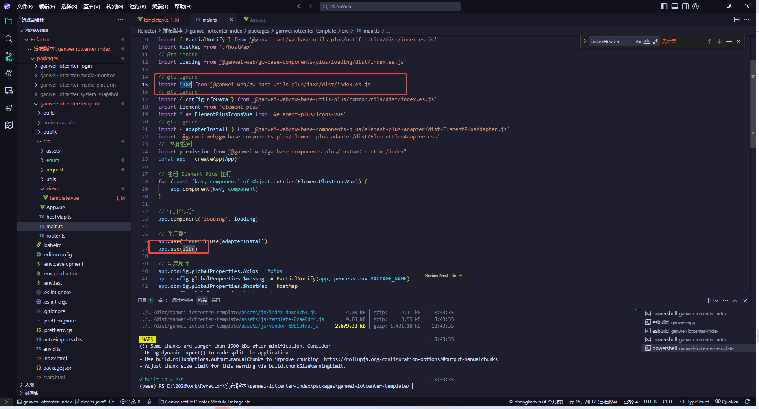Click the notifications bell in status bar
This screenshot has height=409, width=759.
point(747,402)
